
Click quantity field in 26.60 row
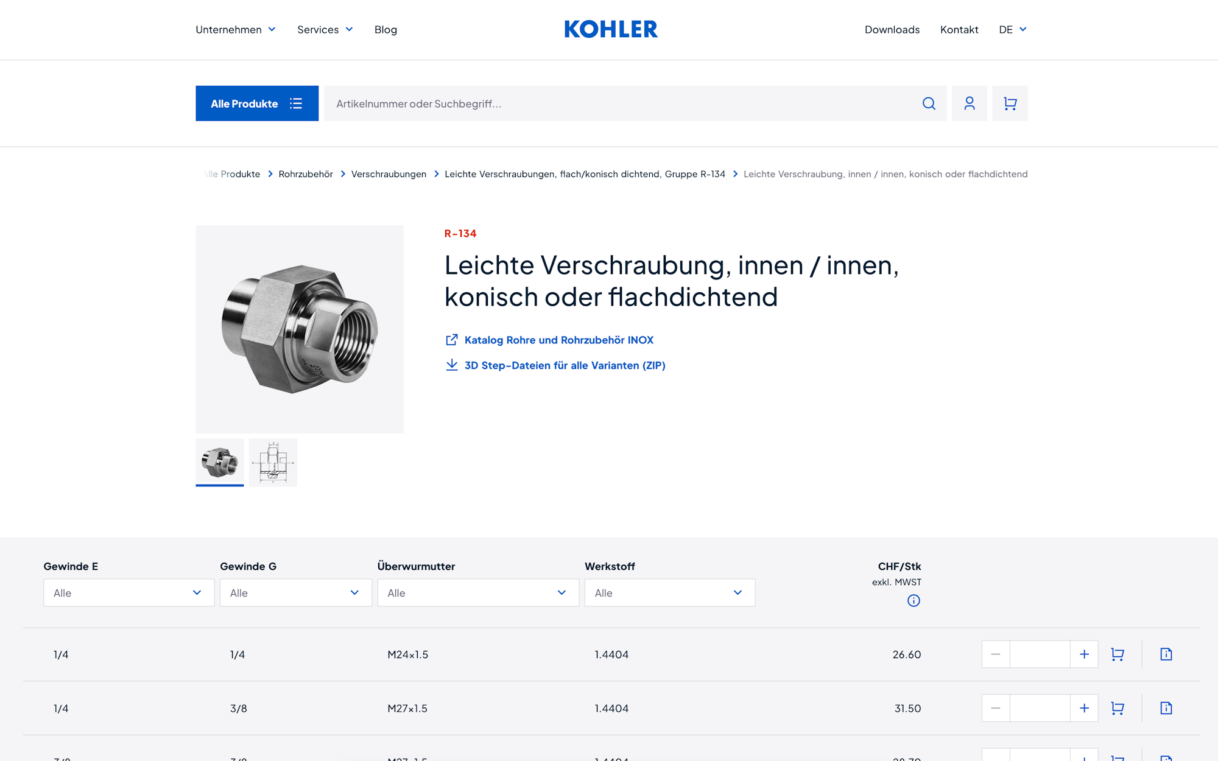coord(1040,654)
